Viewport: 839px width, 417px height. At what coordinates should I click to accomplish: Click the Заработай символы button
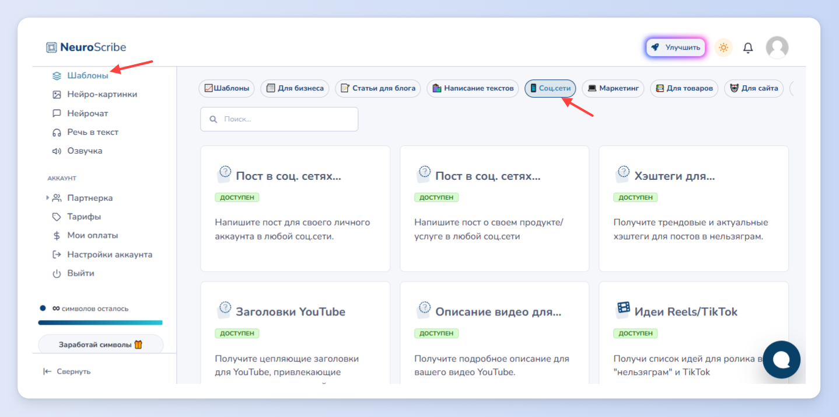[100, 345]
